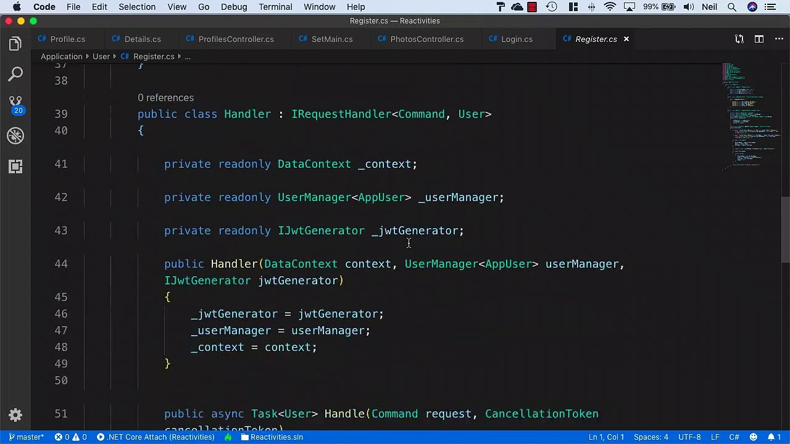The width and height of the screenshot is (790, 444).
Task: Change the UTF-8 file encoding
Action: (689, 437)
